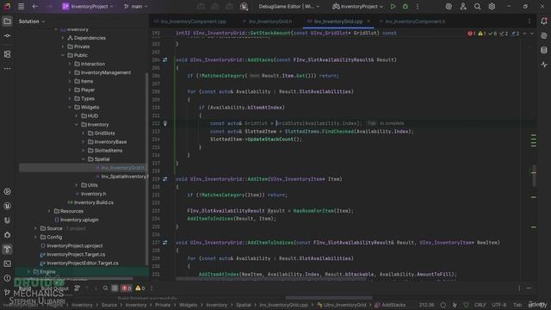The width and height of the screenshot is (551, 310).
Task: Open the Git tool window icon
Action: pos(7,292)
